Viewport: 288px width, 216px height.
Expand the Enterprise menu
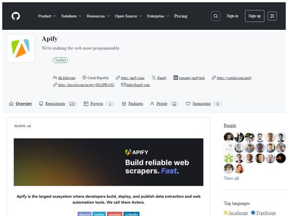pyautogui.click(x=158, y=16)
